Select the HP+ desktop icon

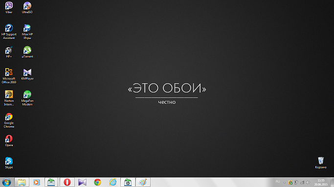pyautogui.click(x=9, y=52)
